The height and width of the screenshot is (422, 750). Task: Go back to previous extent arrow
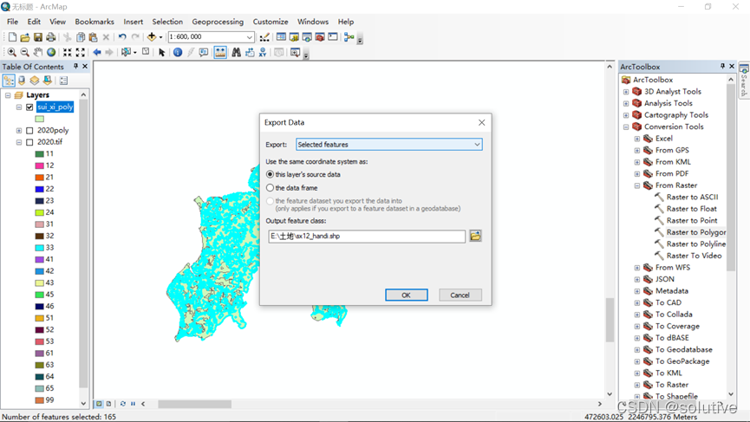(x=97, y=52)
